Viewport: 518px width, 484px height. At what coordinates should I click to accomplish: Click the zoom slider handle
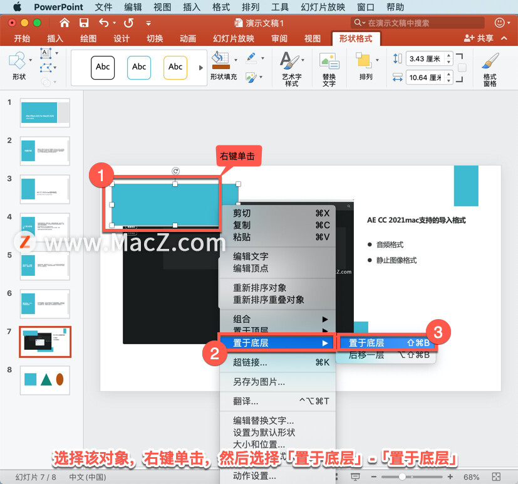tap(401, 476)
